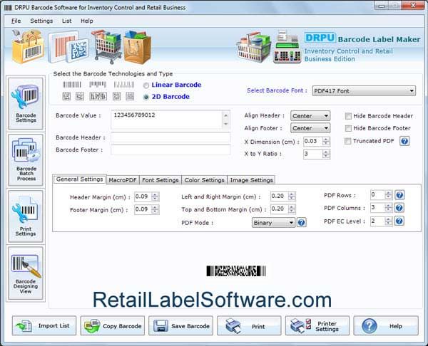Open Barcode Batch Process panel

[26, 160]
